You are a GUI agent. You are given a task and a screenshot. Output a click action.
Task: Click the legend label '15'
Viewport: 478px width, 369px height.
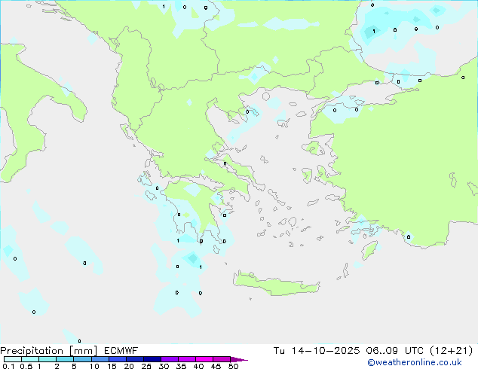point(112,366)
